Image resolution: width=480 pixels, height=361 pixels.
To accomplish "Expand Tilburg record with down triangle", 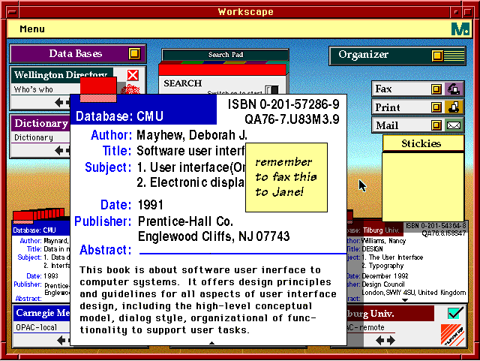I will [x=405, y=300].
